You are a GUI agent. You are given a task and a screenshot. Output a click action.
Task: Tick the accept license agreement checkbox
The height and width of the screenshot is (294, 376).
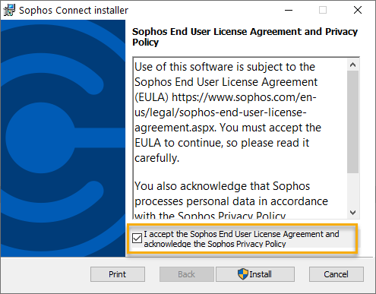137,239
